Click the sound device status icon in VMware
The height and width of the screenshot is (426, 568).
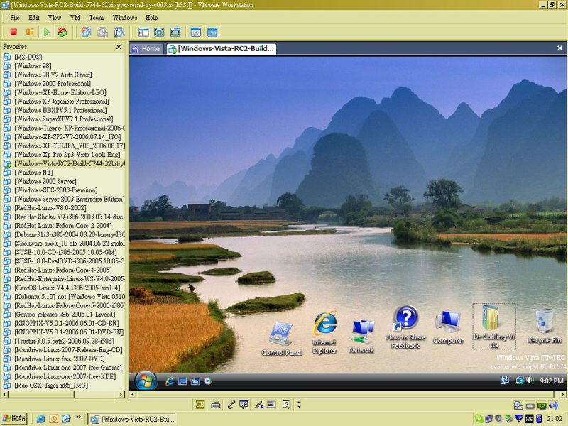coord(553,405)
